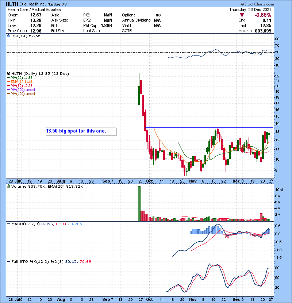Click the Prev Close value 12.96
The width and height of the screenshot is (292, 303).
click(36, 31)
